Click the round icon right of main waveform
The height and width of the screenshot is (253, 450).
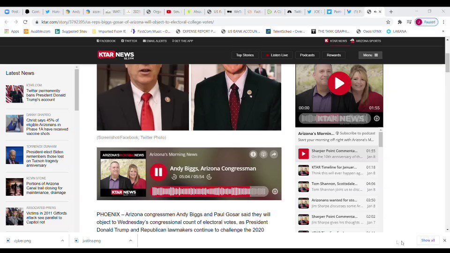tap(275, 191)
